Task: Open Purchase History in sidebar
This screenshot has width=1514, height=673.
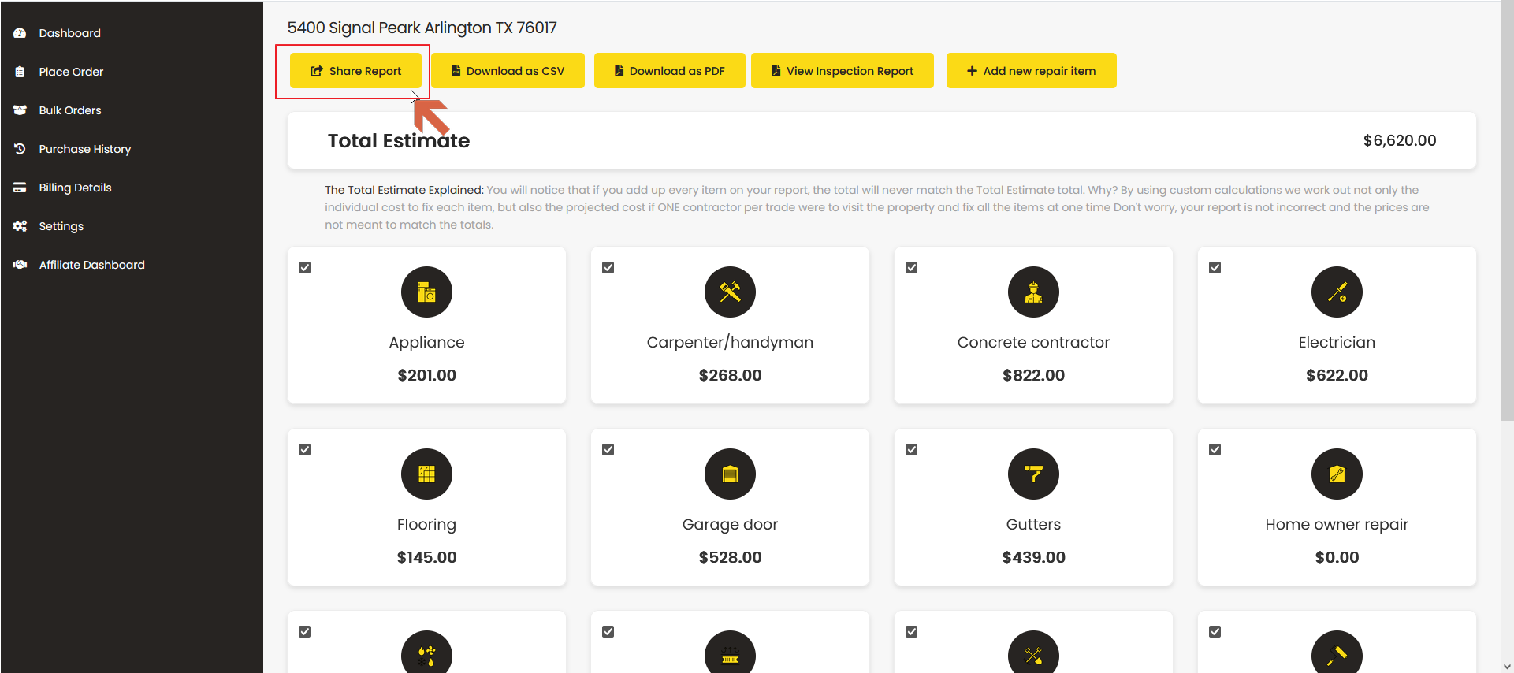Action: [x=84, y=149]
